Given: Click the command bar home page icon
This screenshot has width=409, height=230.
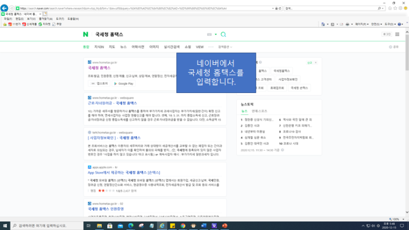Looking at the screenshot, I should (323, 24).
